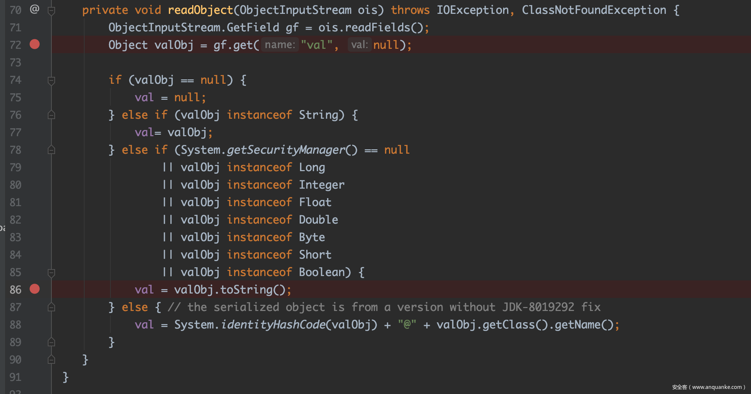Screen dimensions: 751x394
Task: Click the fold end marker on line 89
Action: (x=51, y=342)
